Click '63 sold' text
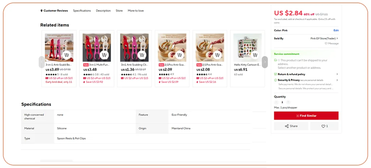371x168 pixels. [238, 75]
